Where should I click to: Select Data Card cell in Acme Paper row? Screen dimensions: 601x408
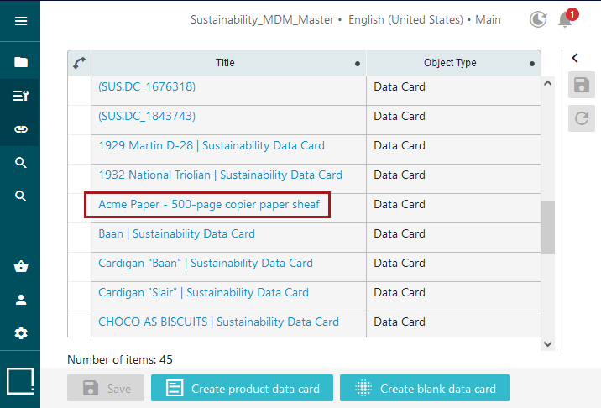point(454,208)
